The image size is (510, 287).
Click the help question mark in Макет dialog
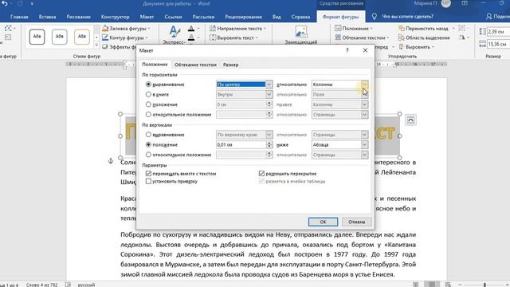(347, 50)
